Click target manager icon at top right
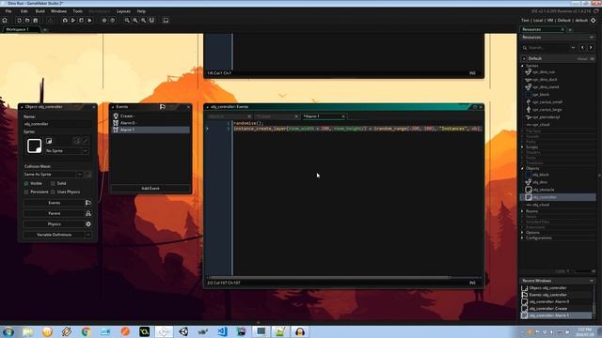602x338 pixels. [x=594, y=21]
